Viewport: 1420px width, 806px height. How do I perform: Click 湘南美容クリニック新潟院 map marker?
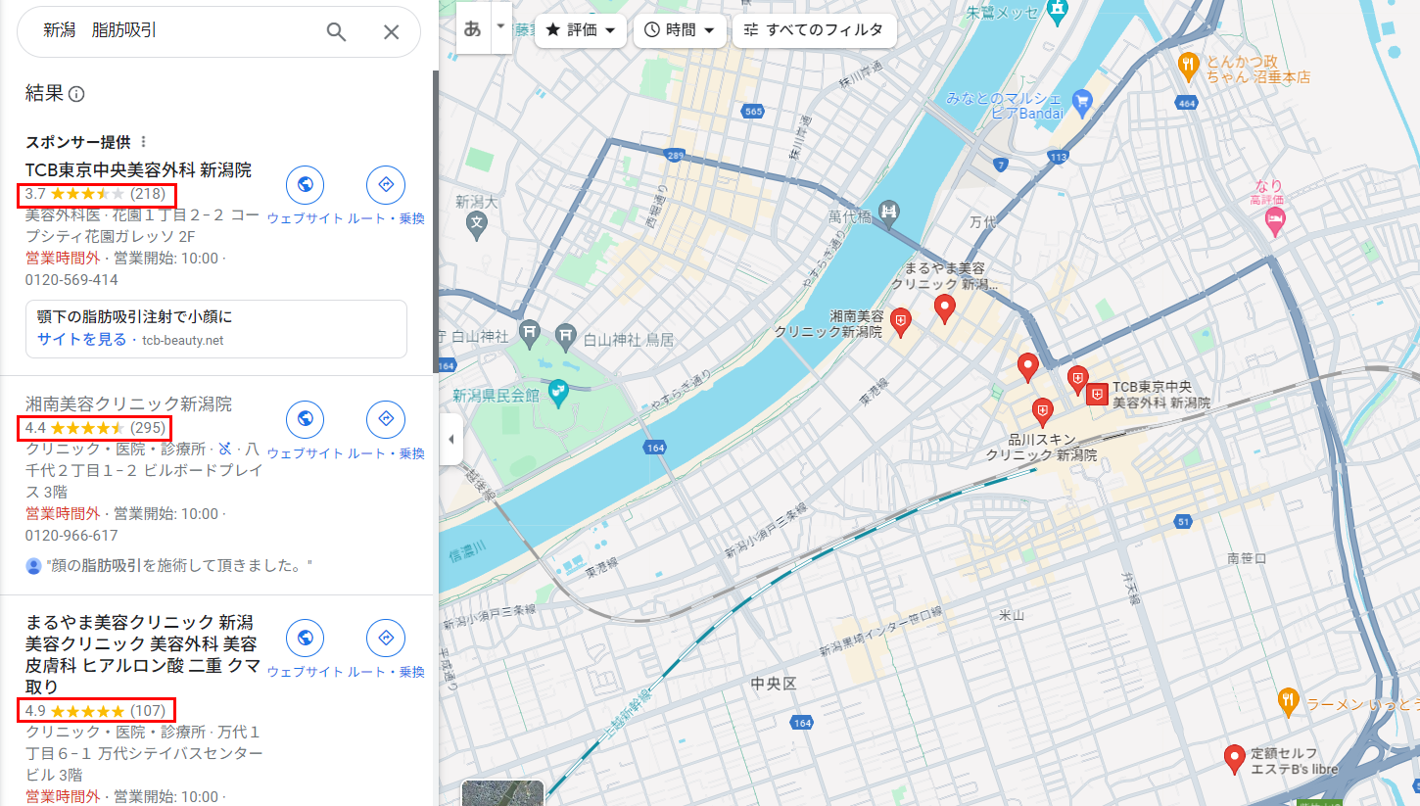coord(899,321)
